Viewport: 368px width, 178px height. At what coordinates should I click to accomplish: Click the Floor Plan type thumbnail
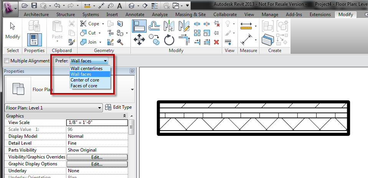(18, 89)
